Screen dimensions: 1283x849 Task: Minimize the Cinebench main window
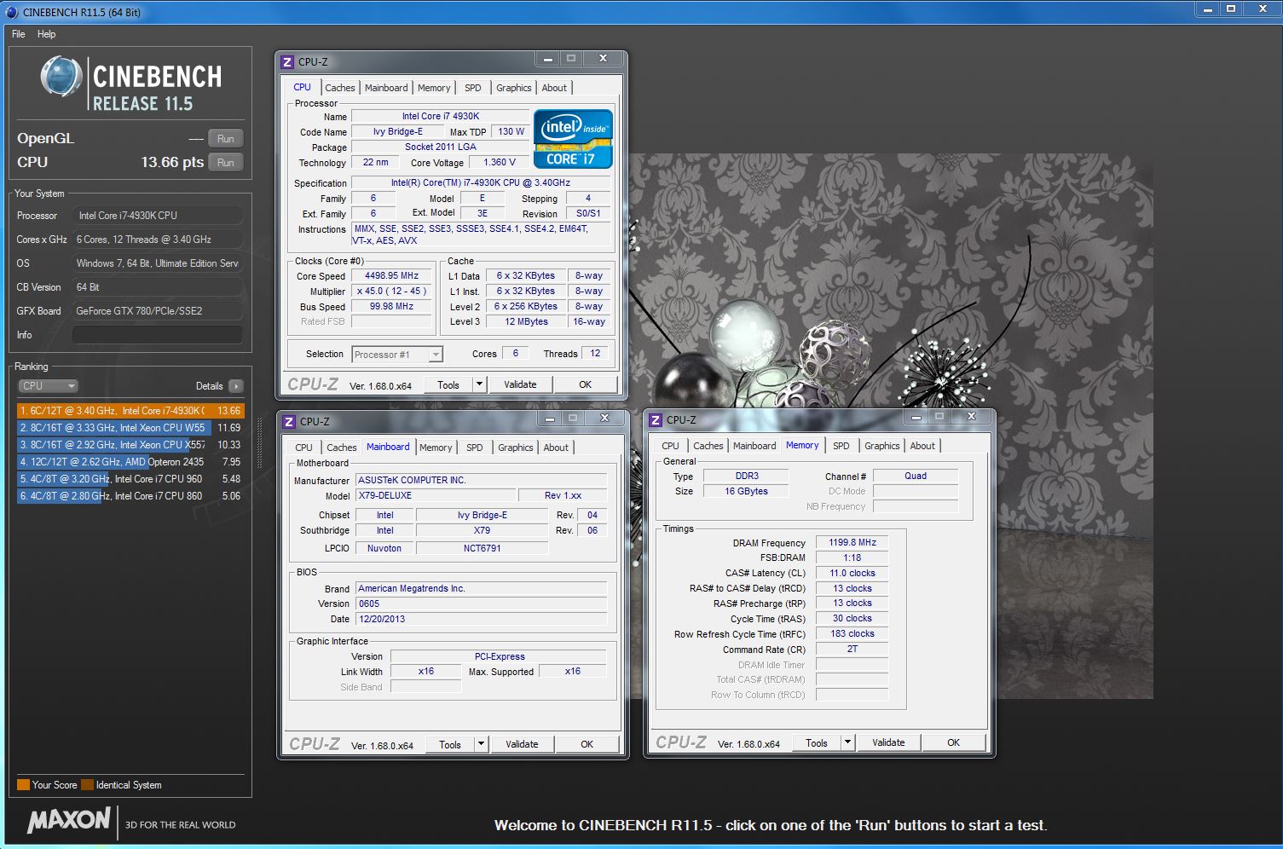[1207, 9]
